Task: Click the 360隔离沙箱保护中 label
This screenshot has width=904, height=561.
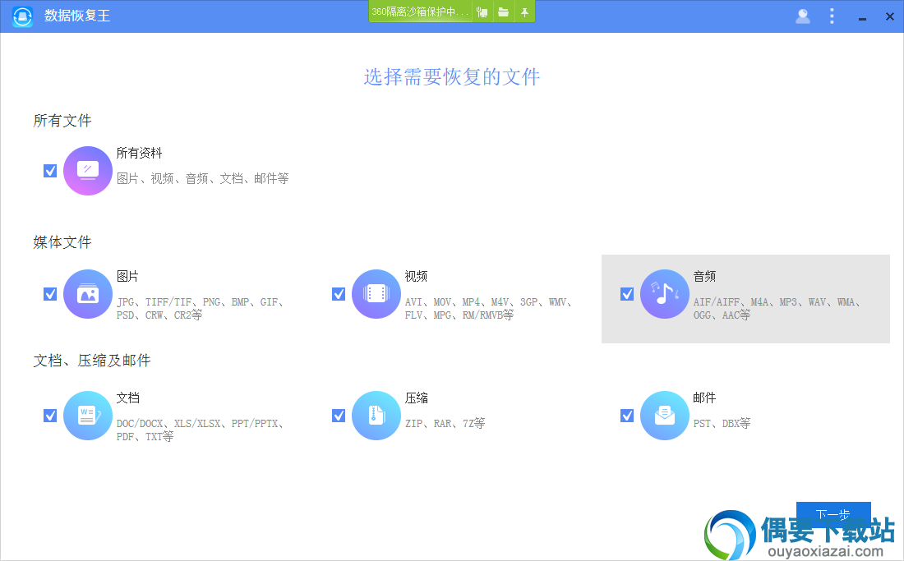Action: [420, 12]
